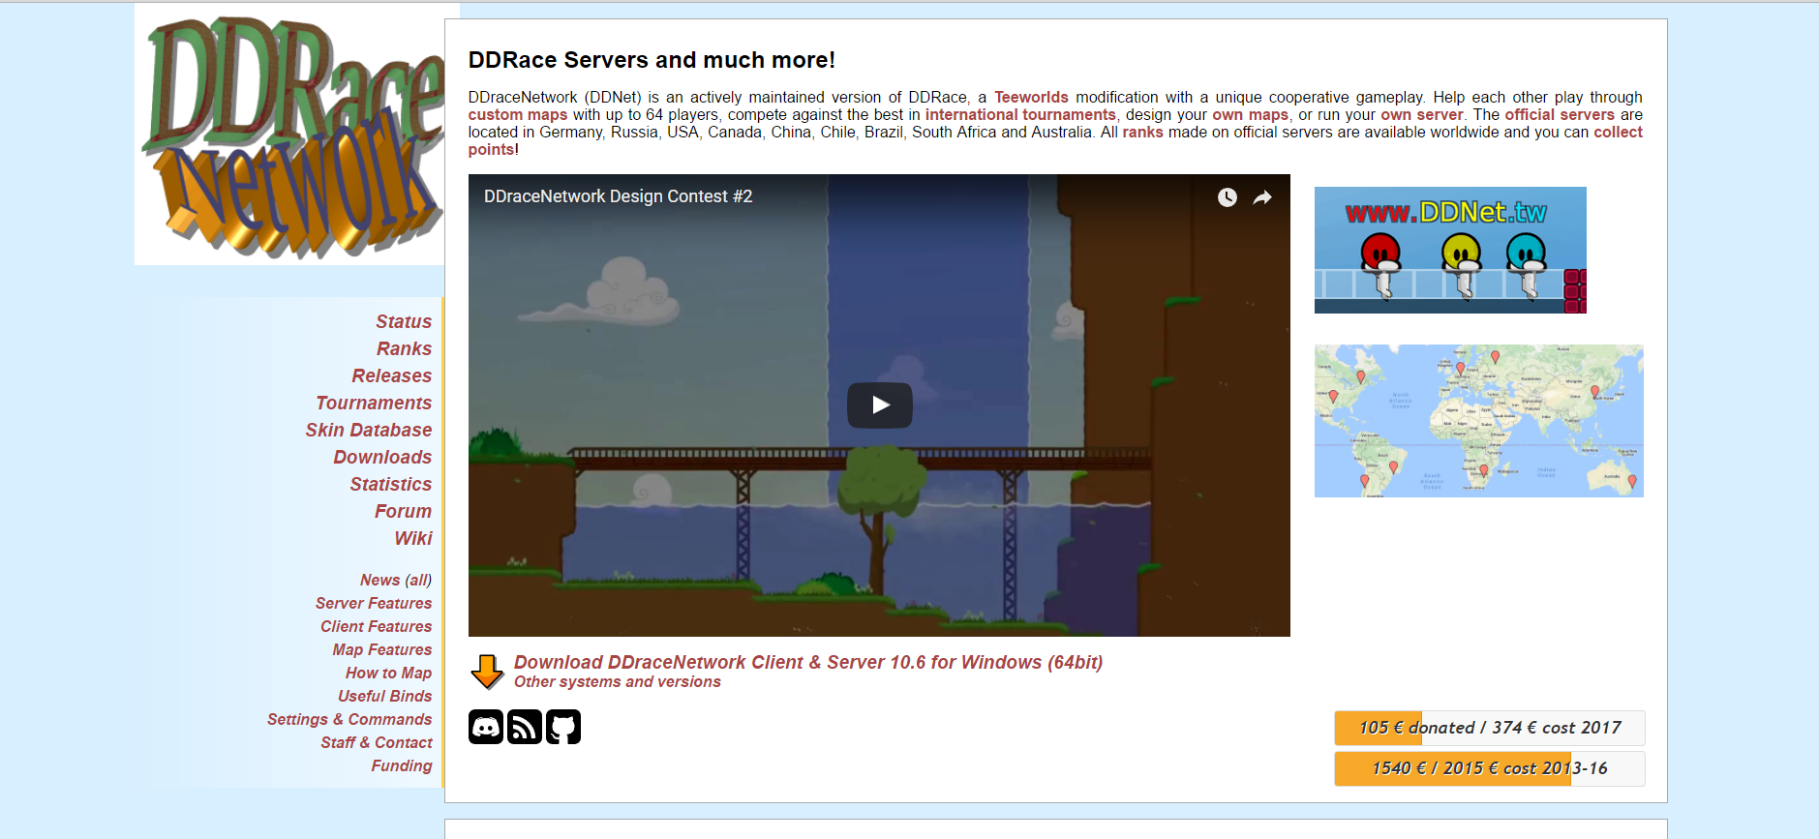Go to the Ranks page

click(x=404, y=348)
